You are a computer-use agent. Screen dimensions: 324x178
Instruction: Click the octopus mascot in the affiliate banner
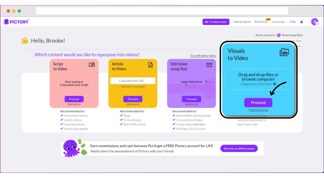click(71, 148)
